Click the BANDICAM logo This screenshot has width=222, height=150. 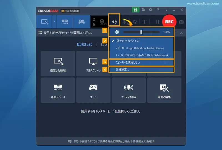(x=48, y=11)
